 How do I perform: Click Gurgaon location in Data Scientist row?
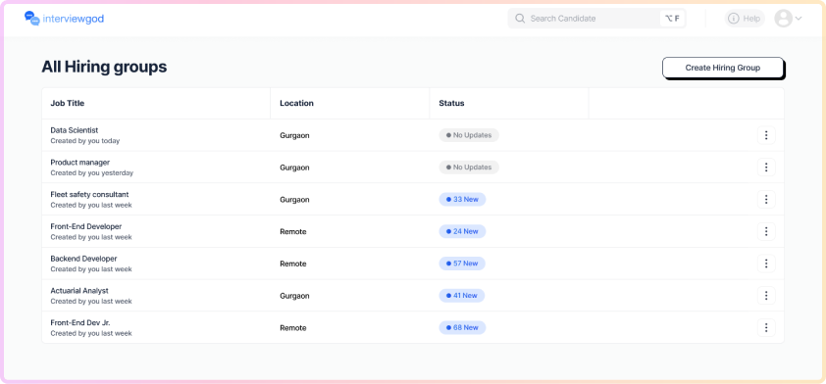click(294, 135)
